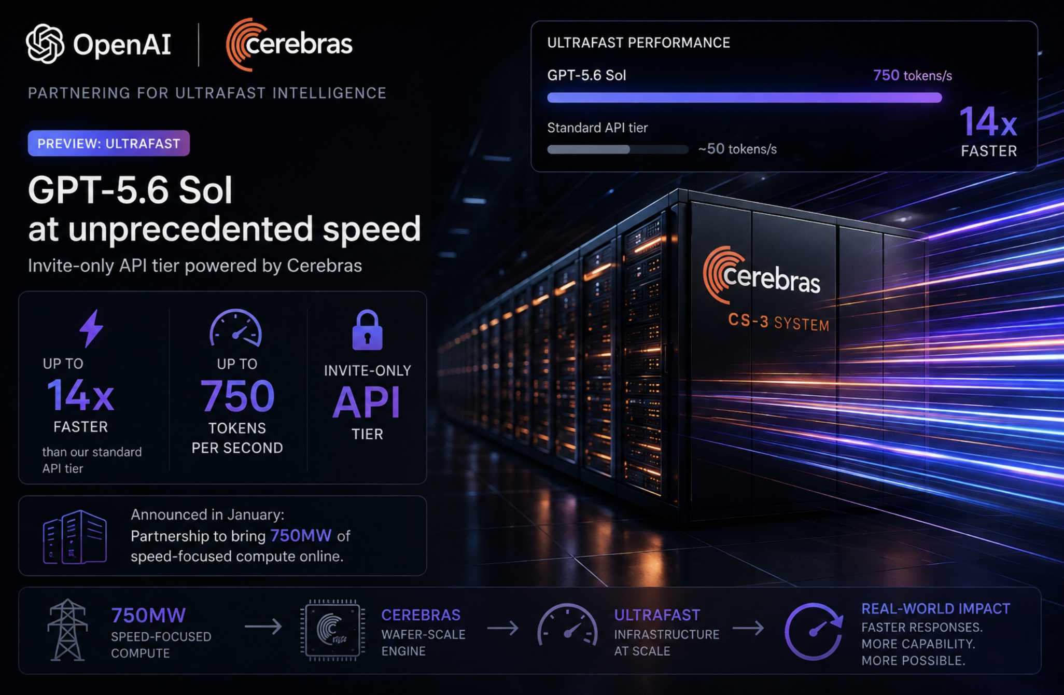Click the "MORE POSSIBLE." line
The height and width of the screenshot is (695, 1064).
(913, 661)
